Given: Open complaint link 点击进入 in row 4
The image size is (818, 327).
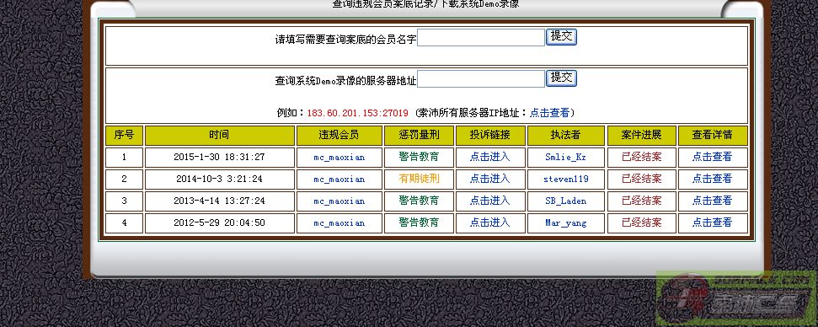Looking at the screenshot, I should click(489, 222).
